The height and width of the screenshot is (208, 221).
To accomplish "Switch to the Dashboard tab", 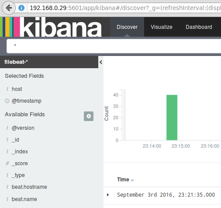I will coord(199,27).
